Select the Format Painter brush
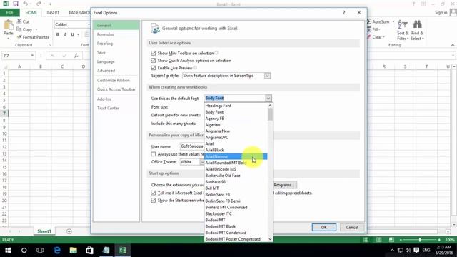Viewport: 457px width, 257px height. (19, 37)
